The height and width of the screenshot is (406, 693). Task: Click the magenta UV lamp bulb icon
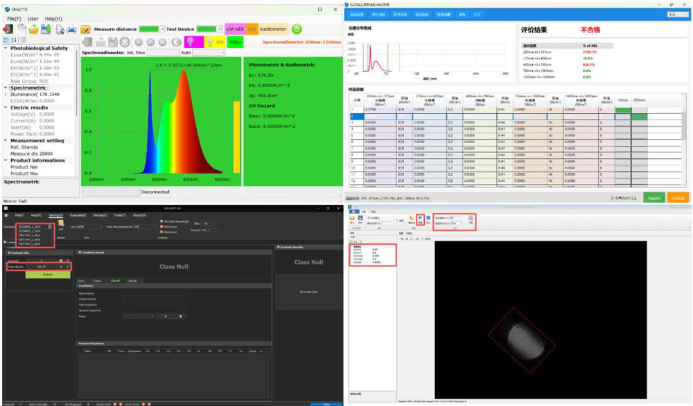point(191,42)
